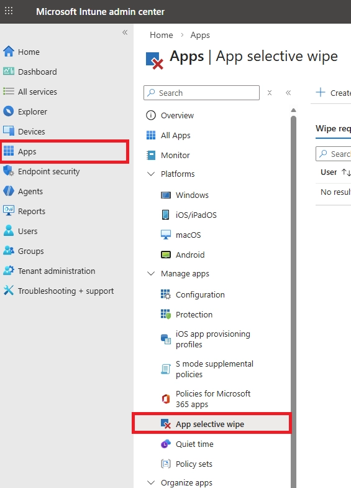Screen dimensions: 351x488
Task: Select the Users person icon
Action: pyautogui.click(x=9, y=231)
